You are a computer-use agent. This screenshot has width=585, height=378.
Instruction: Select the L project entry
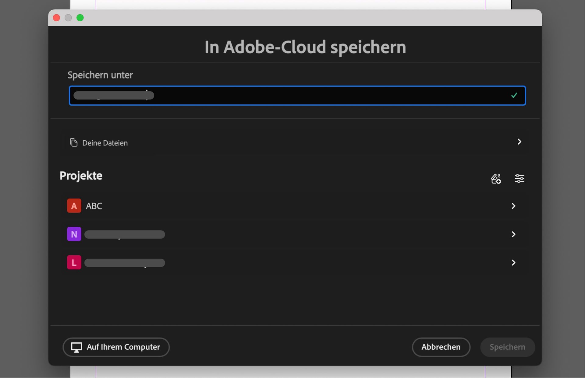[213, 262]
